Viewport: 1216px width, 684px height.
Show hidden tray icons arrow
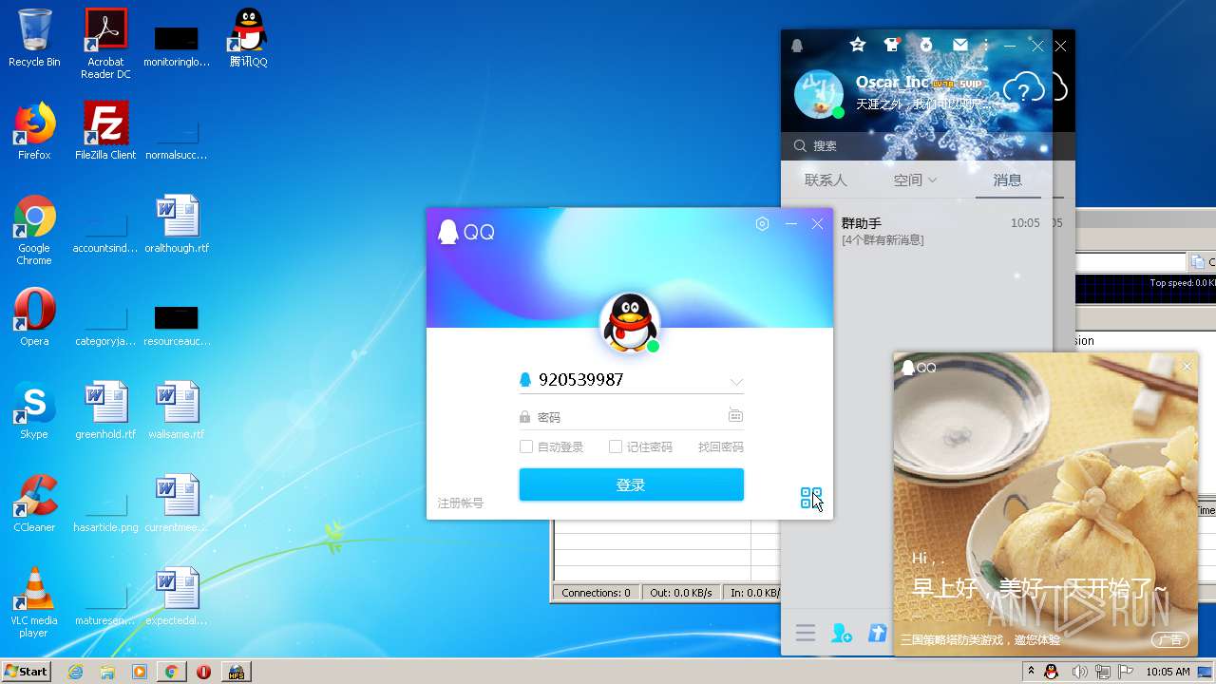coord(1031,672)
